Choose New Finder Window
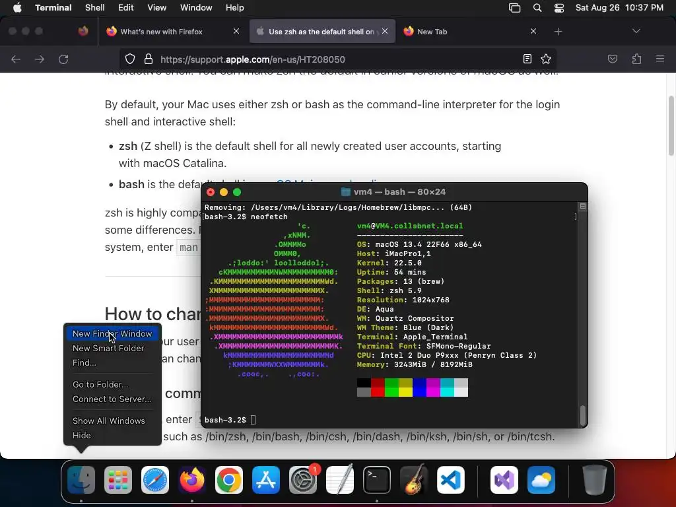Viewport: 676px width, 507px height. 112,333
